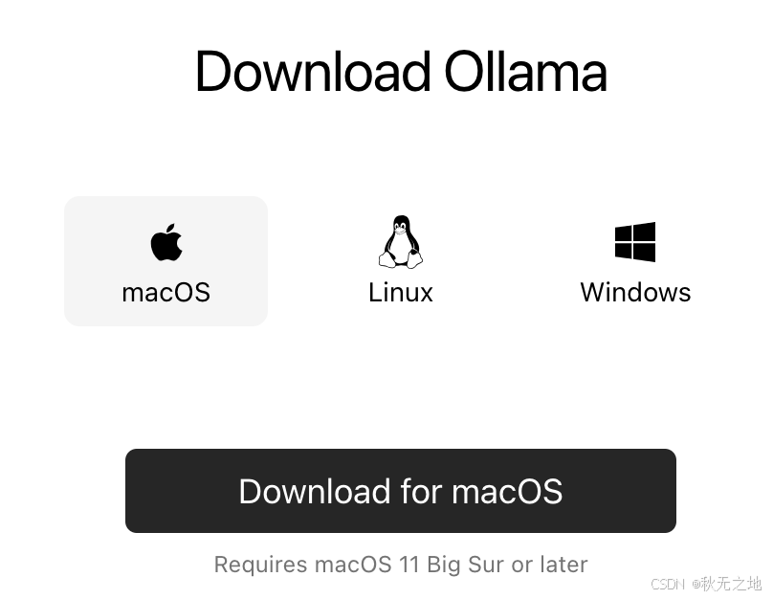Click the Requires macOS 11 Big Sur note
Viewport: 773px width, 599px height.
[401, 565]
